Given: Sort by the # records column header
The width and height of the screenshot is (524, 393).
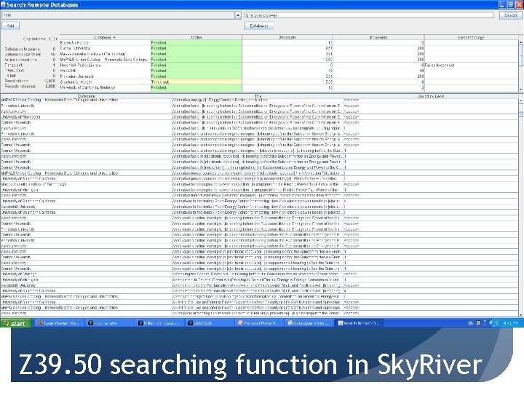Looking at the screenshot, I should click(378, 37).
